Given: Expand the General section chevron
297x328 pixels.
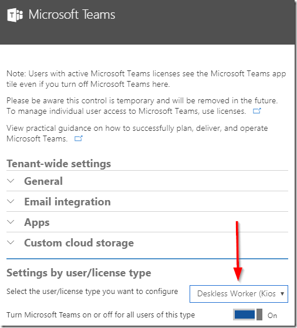Looking at the screenshot, I should tap(11, 181).
